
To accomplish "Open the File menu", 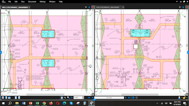I will coord(10,2).
